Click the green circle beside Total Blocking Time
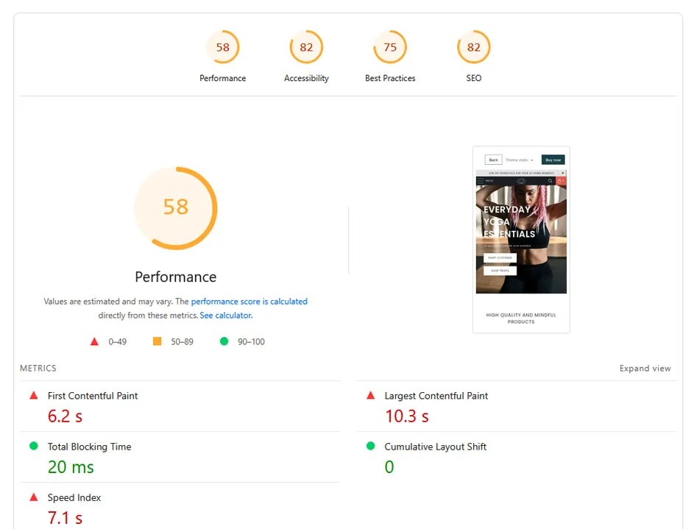Viewport: 697px width, 529px height. (34, 447)
